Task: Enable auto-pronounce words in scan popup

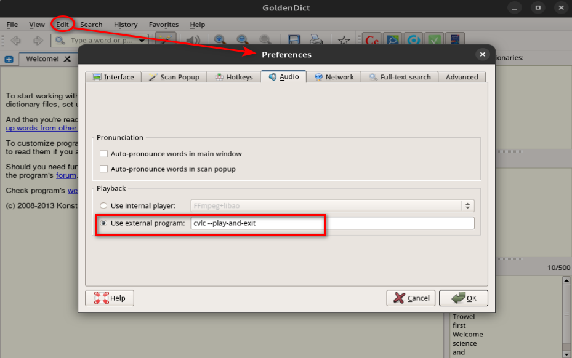Action: pyautogui.click(x=103, y=169)
